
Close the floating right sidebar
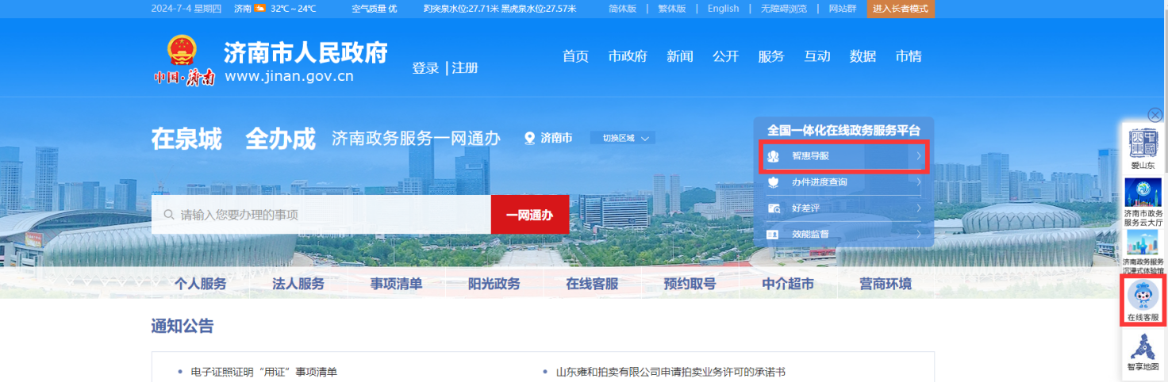click(1155, 115)
